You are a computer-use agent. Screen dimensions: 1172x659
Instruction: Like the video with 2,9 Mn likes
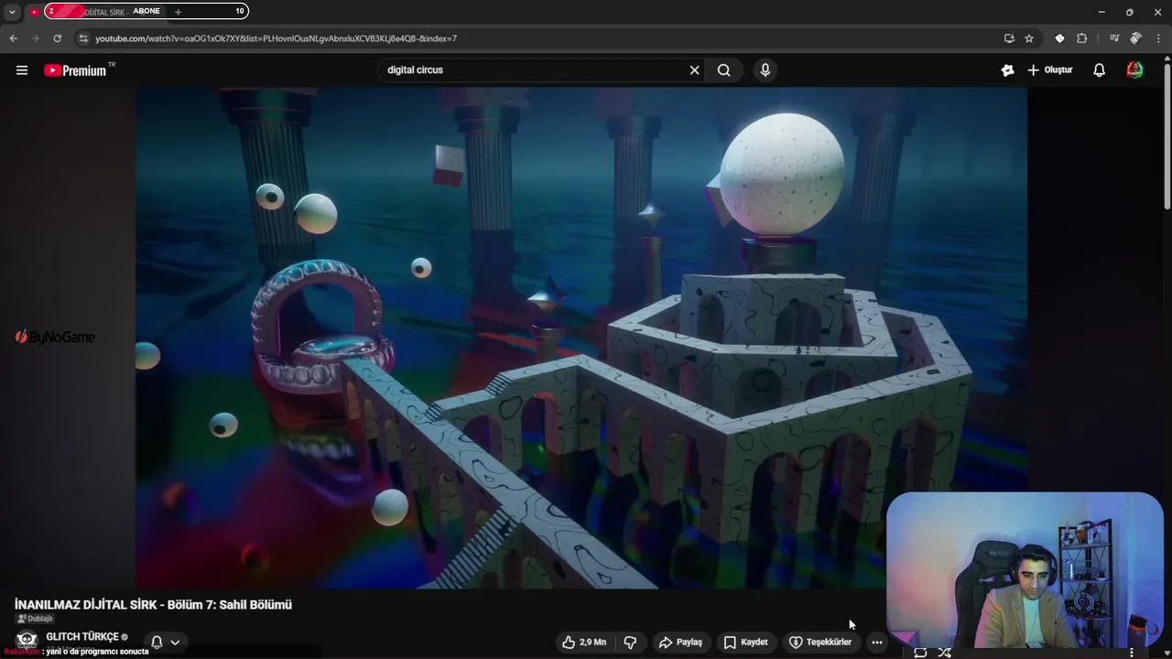584,643
